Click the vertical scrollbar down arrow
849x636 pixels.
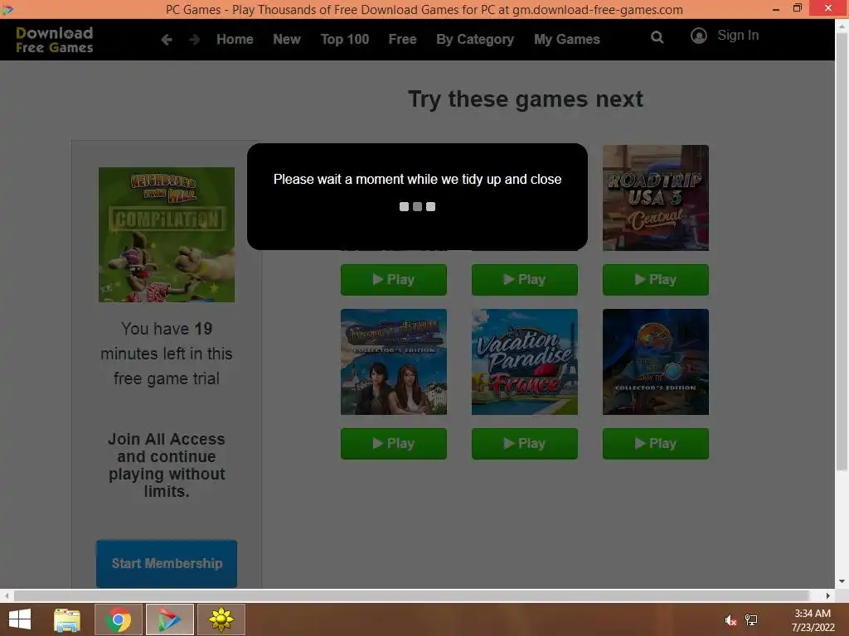click(x=842, y=582)
